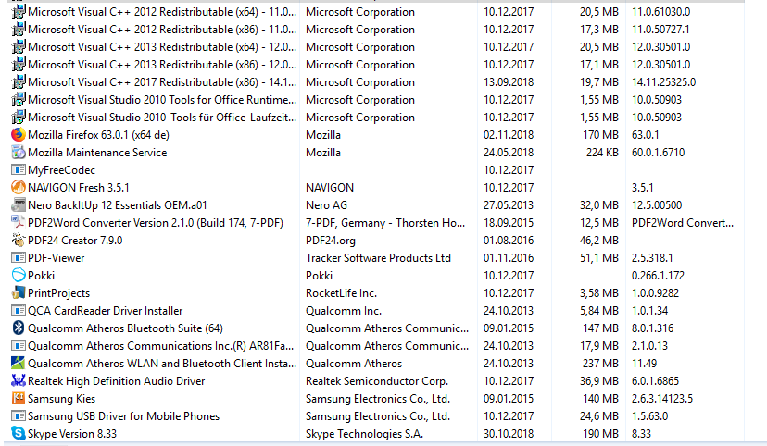
Task: Click install date 02.11.2018
Action: tap(509, 135)
